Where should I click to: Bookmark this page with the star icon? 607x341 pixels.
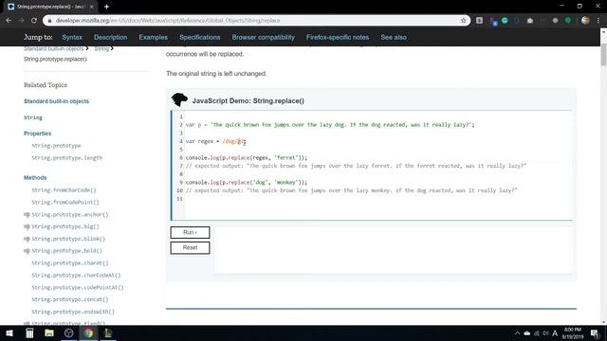(x=464, y=21)
